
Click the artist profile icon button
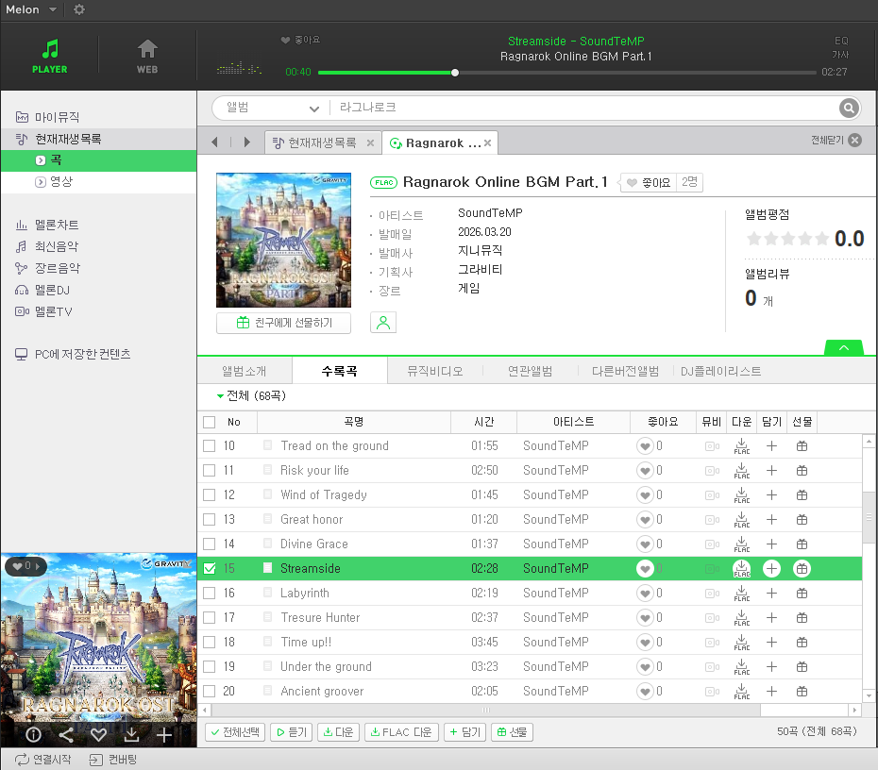pyautogui.click(x=383, y=323)
